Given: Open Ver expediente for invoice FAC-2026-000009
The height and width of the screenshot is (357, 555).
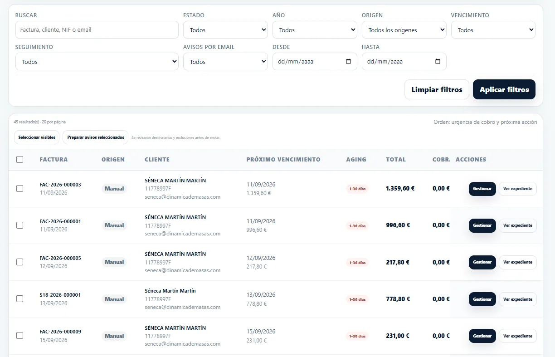Looking at the screenshot, I should (x=518, y=336).
